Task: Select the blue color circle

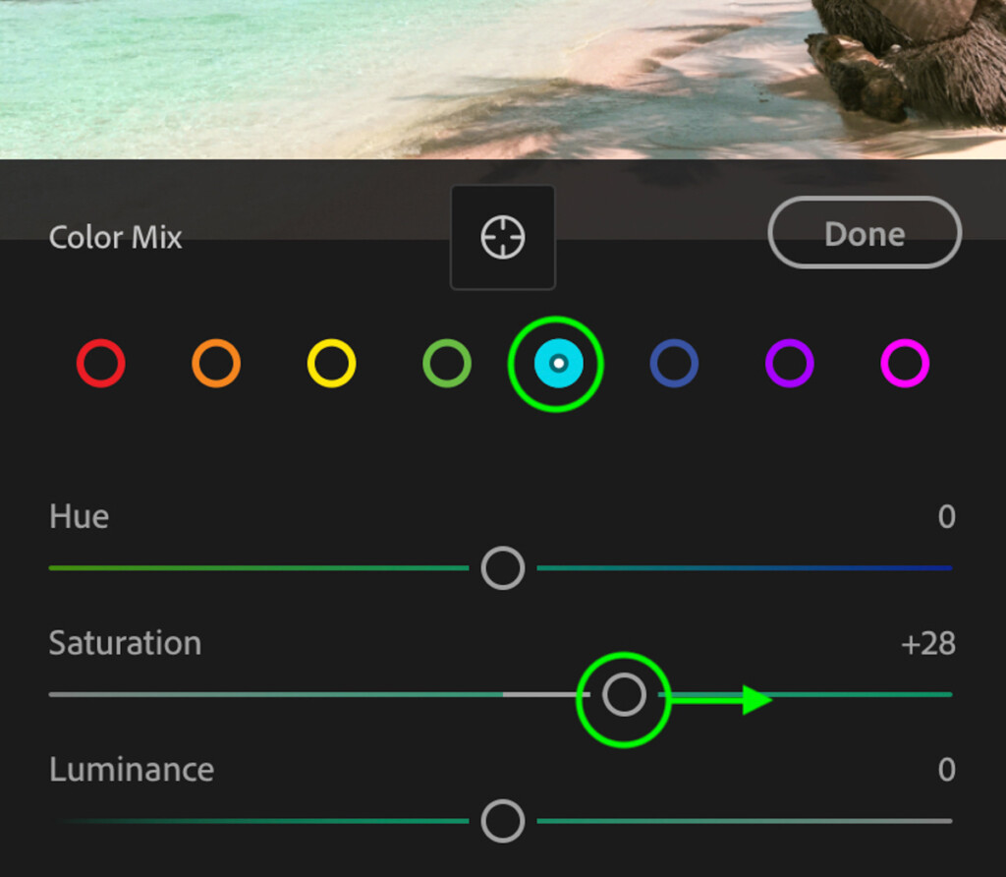Action: click(x=674, y=364)
